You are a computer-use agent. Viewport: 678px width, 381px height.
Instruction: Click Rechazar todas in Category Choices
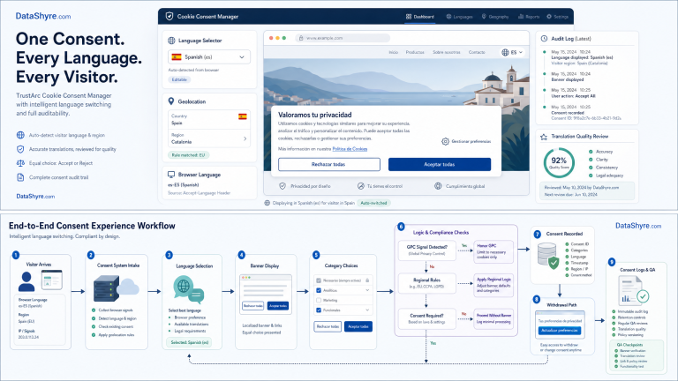click(328, 326)
